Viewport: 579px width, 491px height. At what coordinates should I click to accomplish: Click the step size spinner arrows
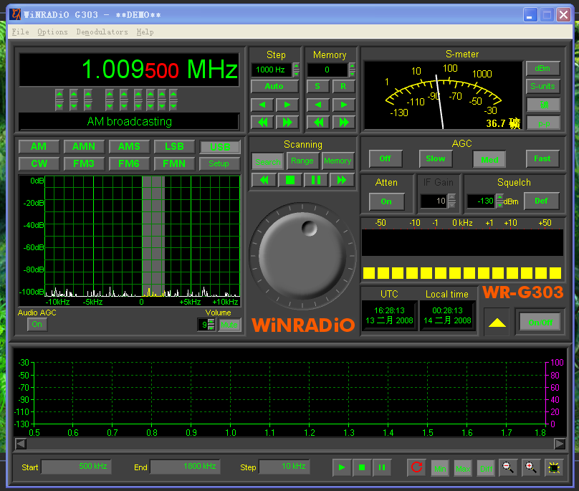296,70
